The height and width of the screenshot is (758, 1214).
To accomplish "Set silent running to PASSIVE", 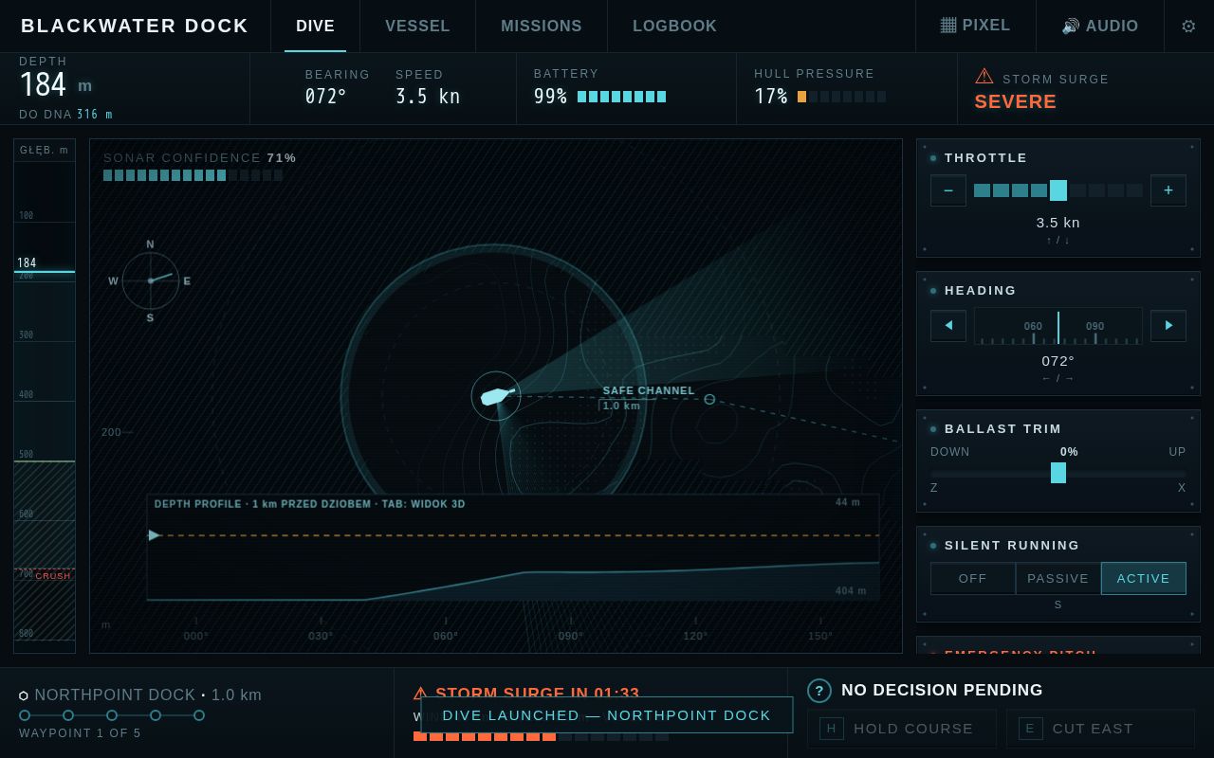I will (1058, 578).
